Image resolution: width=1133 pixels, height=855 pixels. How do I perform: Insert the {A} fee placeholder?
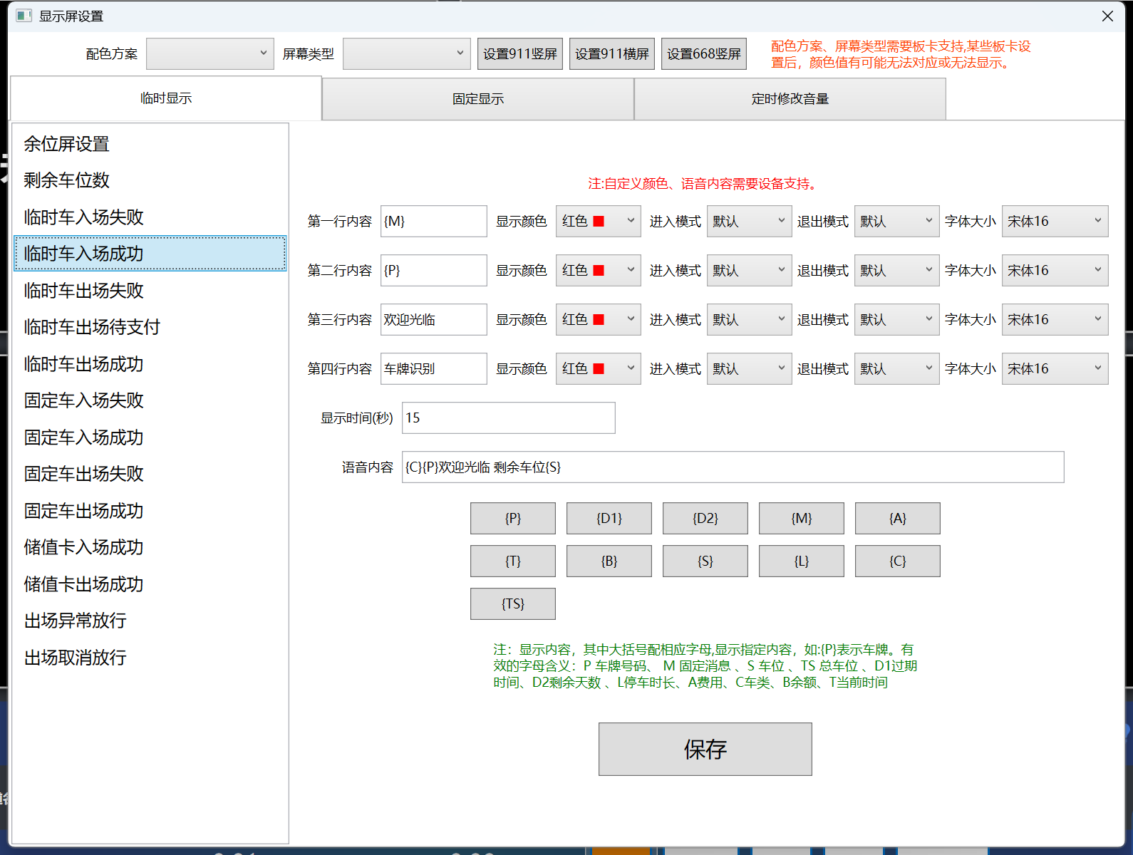click(898, 518)
